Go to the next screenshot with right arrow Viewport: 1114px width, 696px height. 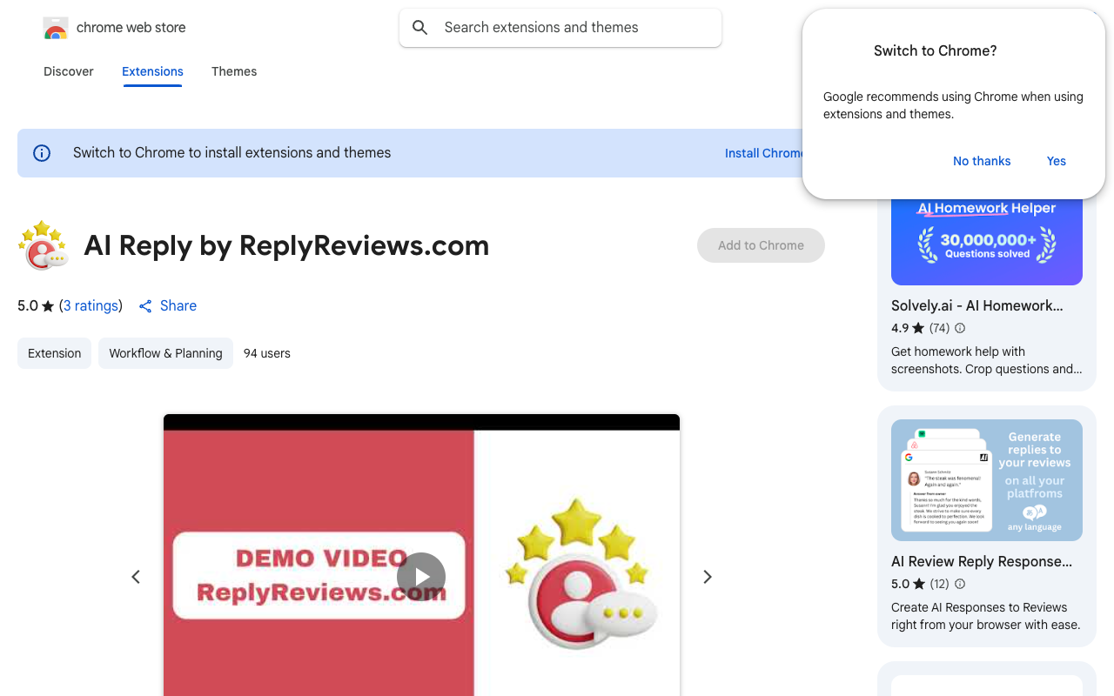[708, 577]
